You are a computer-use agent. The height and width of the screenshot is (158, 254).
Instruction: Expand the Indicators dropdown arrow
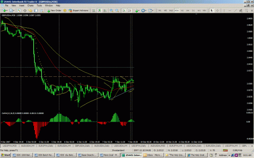coord(139,11)
